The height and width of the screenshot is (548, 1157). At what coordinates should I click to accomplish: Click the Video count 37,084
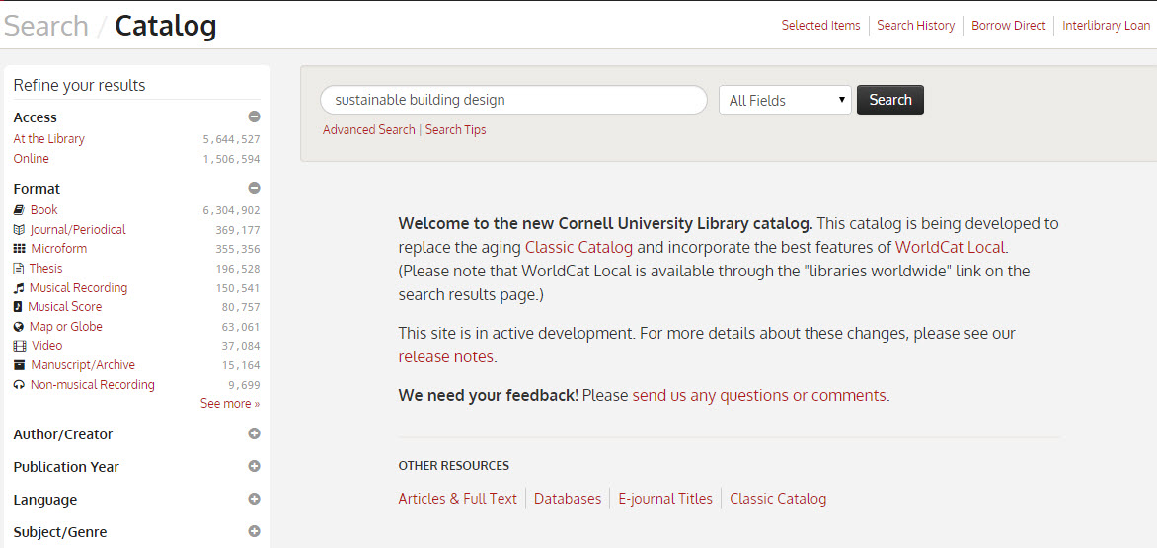tap(241, 346)
